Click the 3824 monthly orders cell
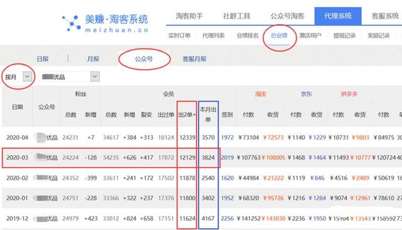The image size is (402, 230). point(208,158)
